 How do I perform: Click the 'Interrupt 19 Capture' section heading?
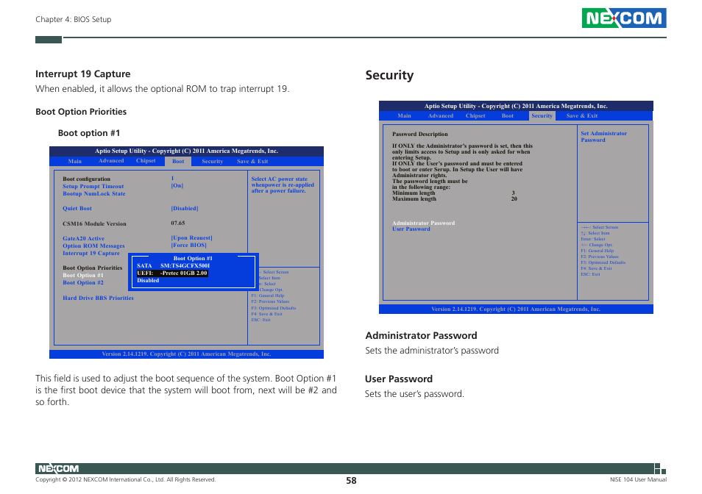[x=83, y=74]
